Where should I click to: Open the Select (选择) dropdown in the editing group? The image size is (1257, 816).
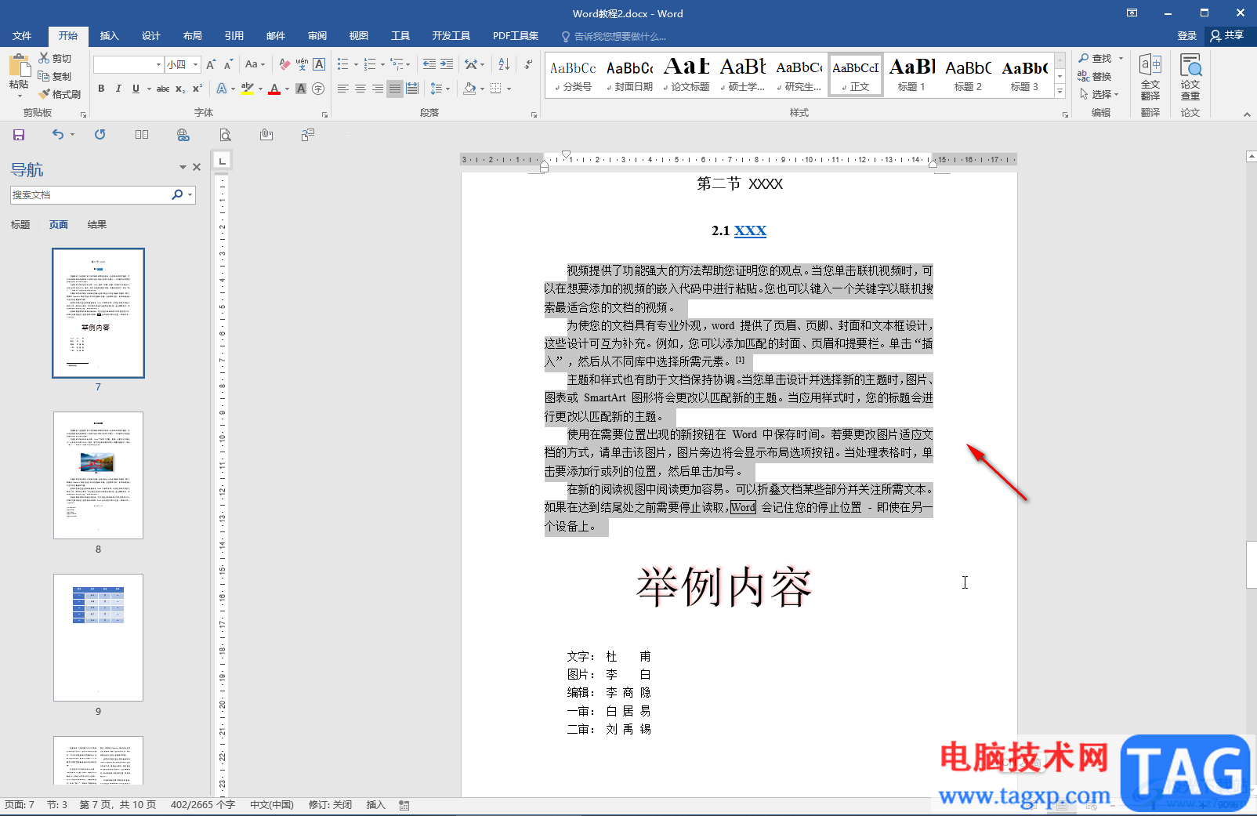point(1099,94)
